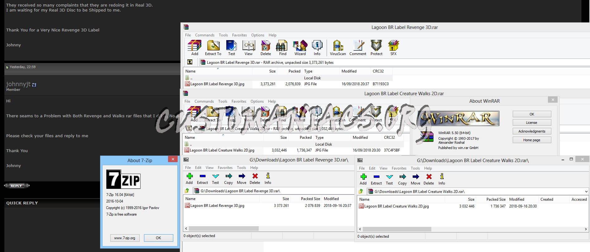Sort by Size column in Revenge 3D WinRAR
Image resolution: width=590 pixels, height=252 pixels.
[265, 71]
